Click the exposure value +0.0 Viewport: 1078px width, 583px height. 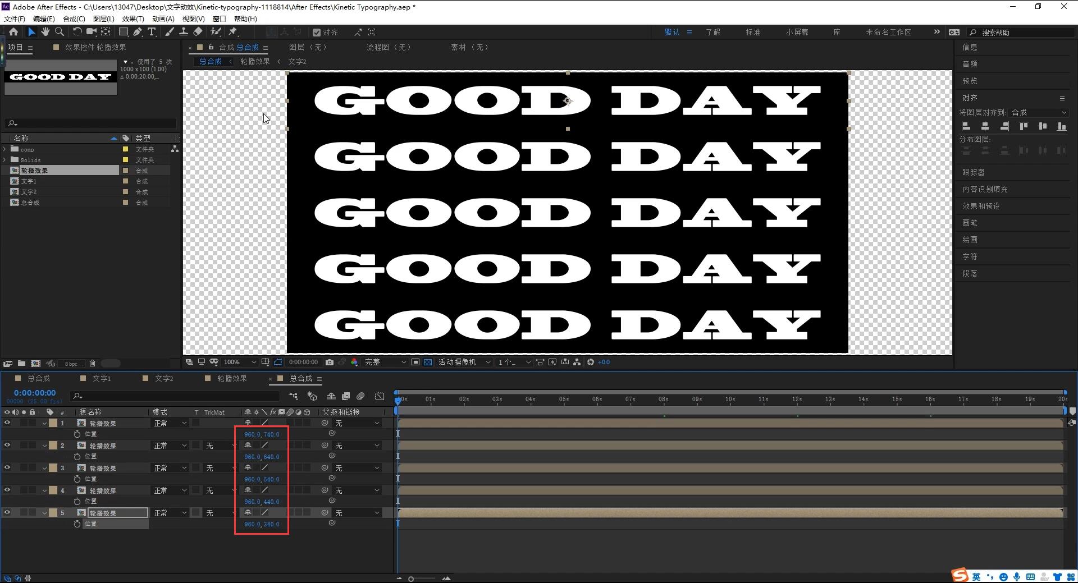click(x=604, y=362)
